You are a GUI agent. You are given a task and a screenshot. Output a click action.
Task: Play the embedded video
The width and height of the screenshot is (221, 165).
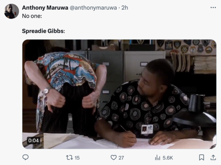pos(119,94)
